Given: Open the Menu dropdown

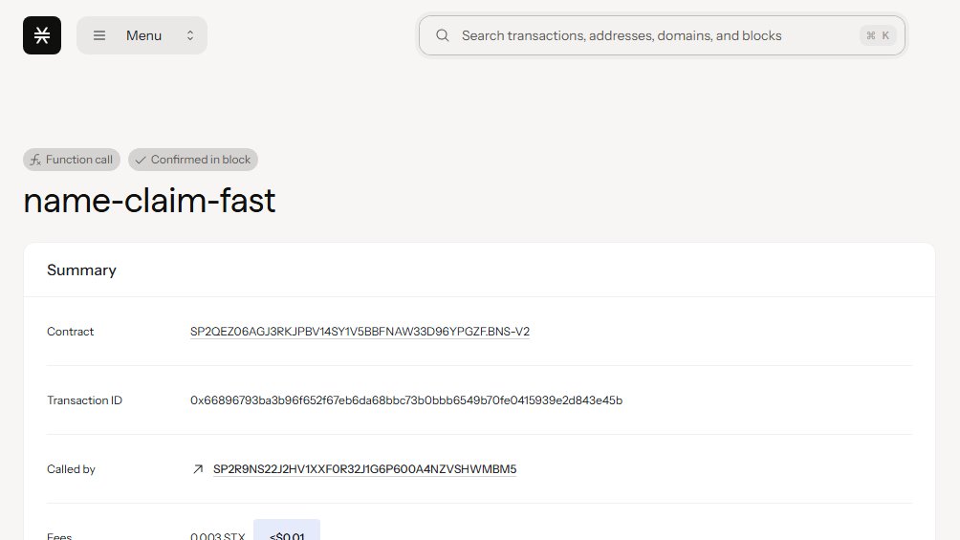Looking at the screenshot, I should coord(142,35).
